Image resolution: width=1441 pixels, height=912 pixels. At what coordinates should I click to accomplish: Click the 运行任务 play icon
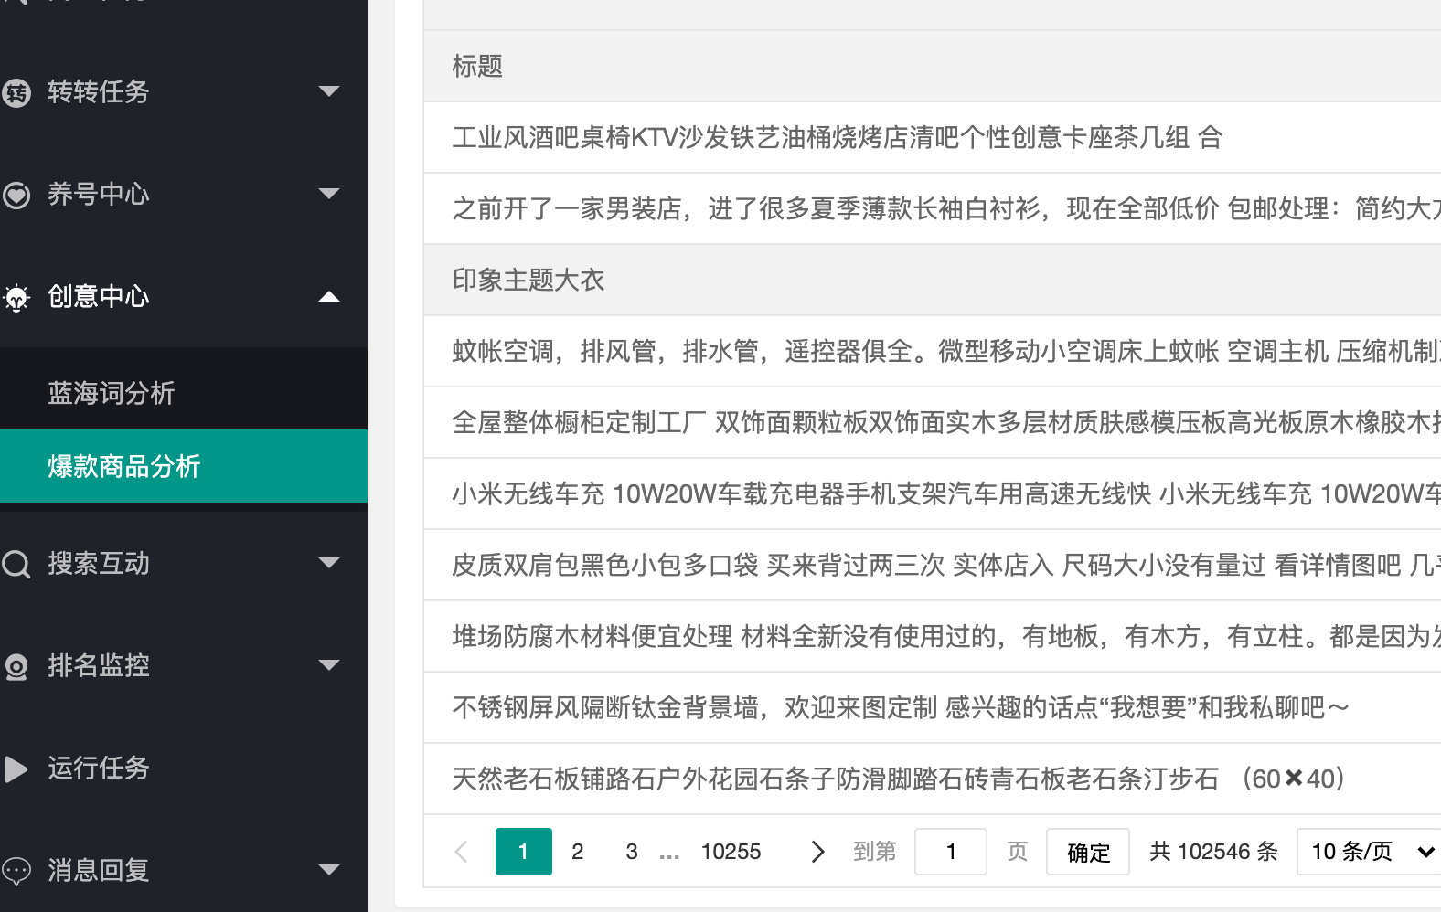point(16,769)
